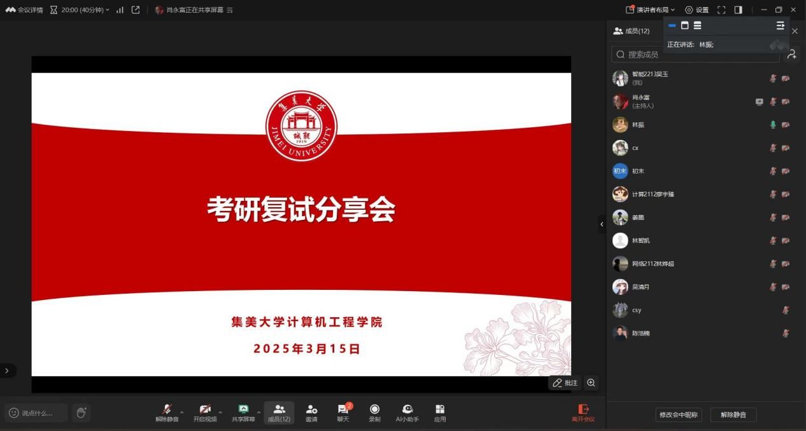Open the emoji smiley in the message box
Image resolution: width=806 pixels, height=431 pixels.
coord(13,413)
